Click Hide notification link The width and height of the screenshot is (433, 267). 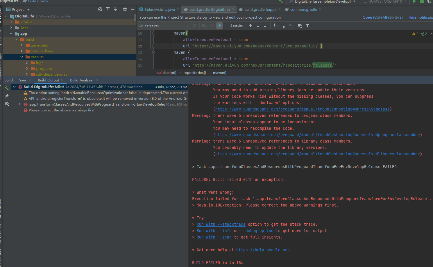[421, 17]
